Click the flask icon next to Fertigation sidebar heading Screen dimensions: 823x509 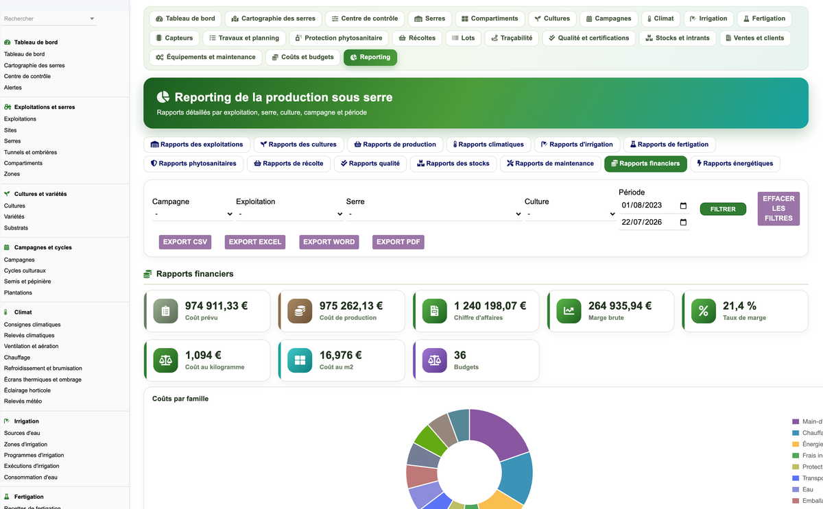click(x=7, y=497)
